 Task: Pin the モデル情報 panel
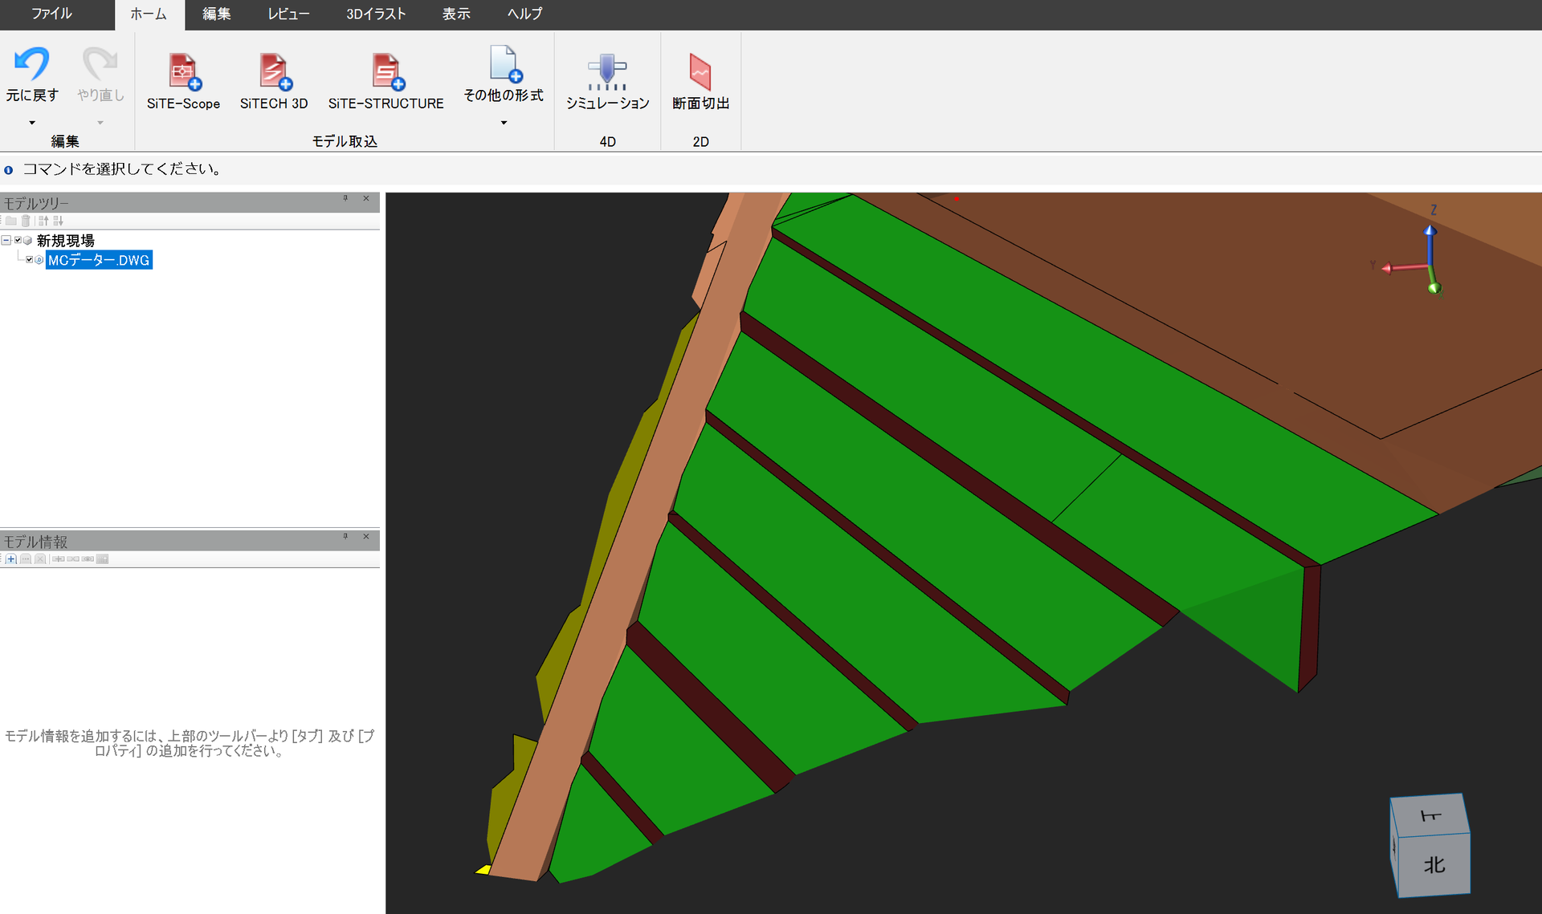pos(346,536)
